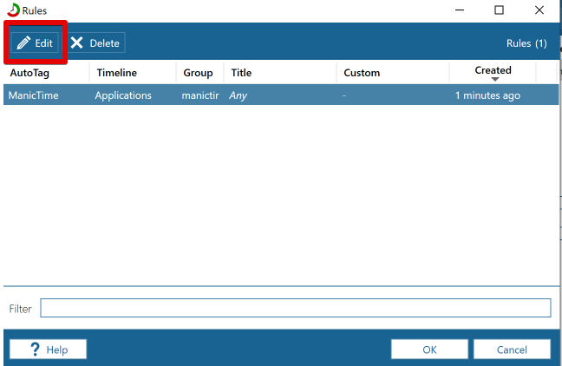The image size is (562, 366).
Task: Click the X icon on Delete
Action: tap(76, 42)
